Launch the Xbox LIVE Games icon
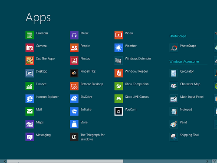This screenshot has height=163, width=217. [118, 99]
